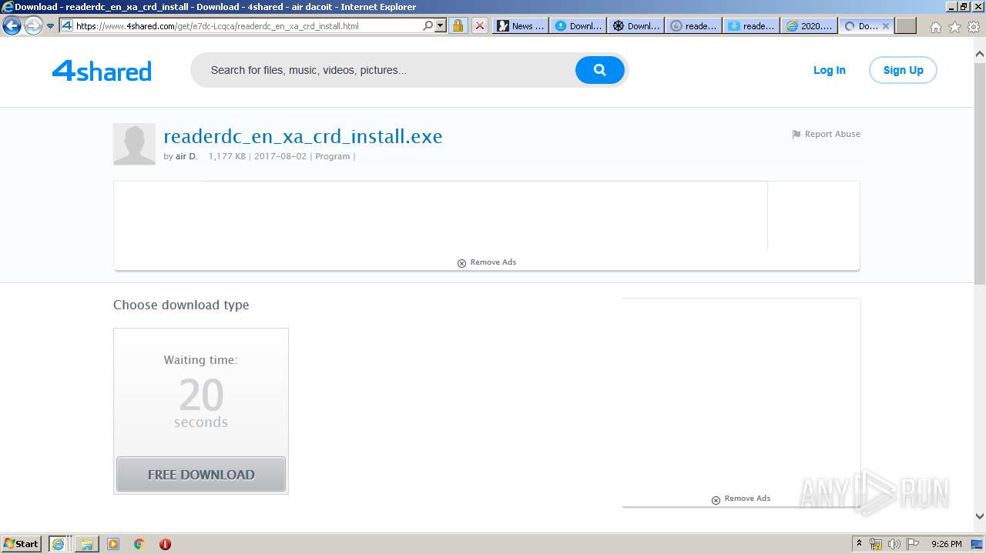Launch Opera from the taskbar
Viewport: 986px width, 554px height.
coord(165,544)
